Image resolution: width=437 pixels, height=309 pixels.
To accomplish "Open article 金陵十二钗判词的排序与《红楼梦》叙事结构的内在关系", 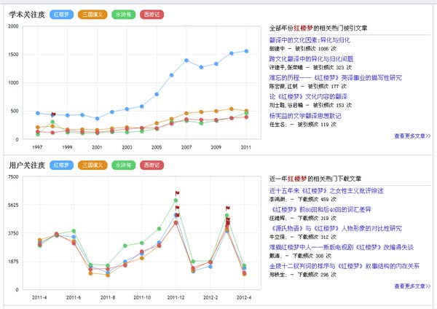I will [345, 266].
